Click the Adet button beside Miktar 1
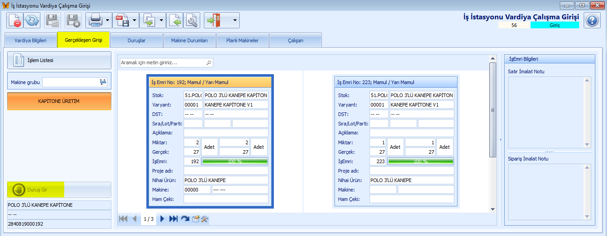The width and height of the screenshot is (607, 236). click(x=396, y=147)
